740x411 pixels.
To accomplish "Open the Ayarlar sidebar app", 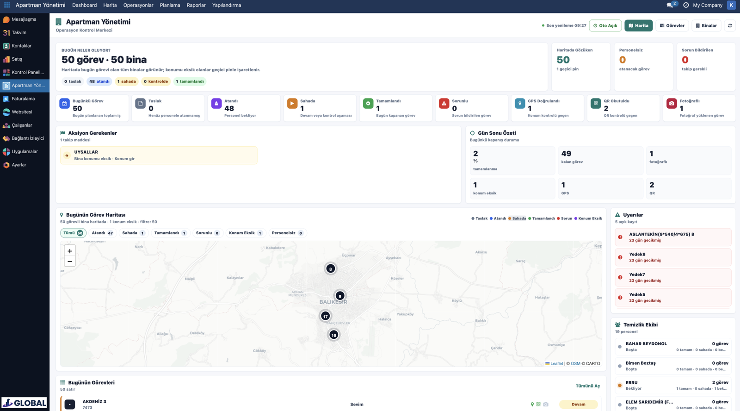I will (x=25, y=165).
